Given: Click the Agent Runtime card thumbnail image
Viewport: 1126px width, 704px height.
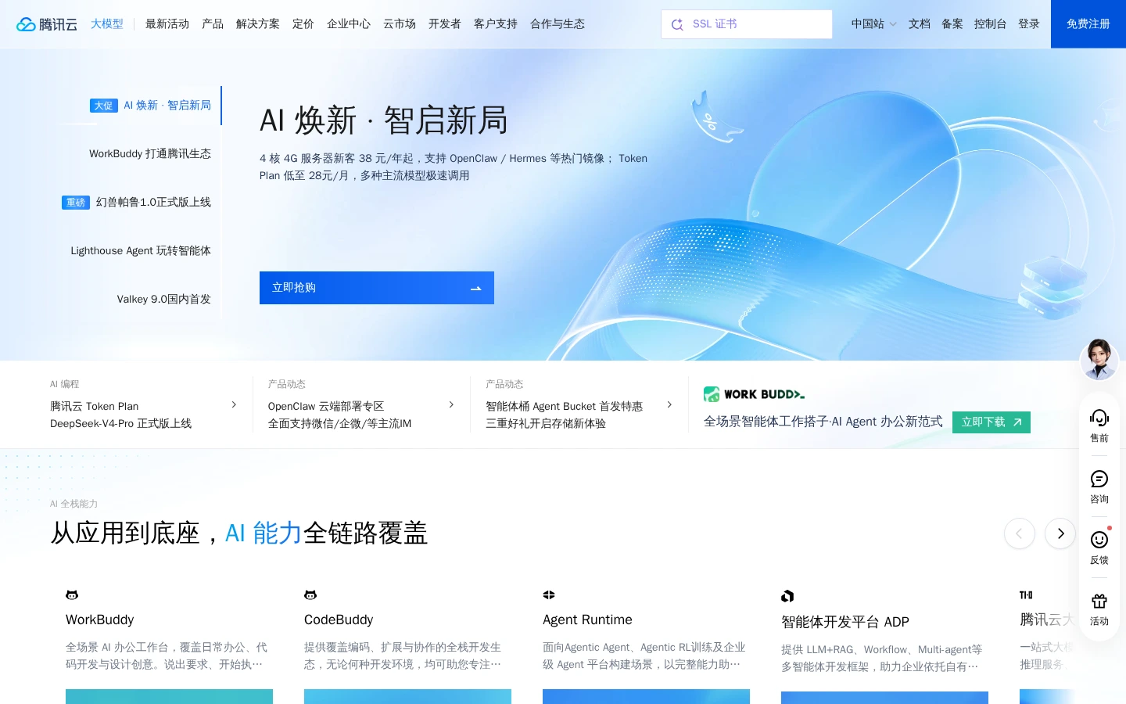Looking at the screenshot, I should pos(646,696).
